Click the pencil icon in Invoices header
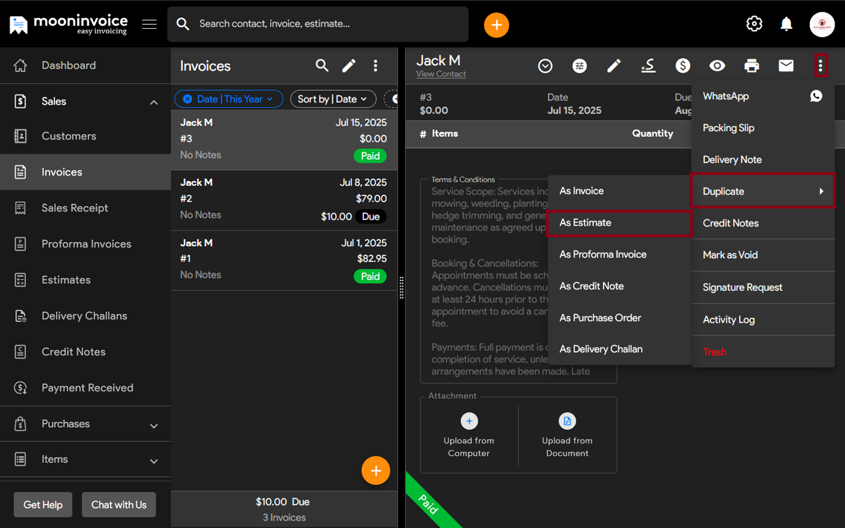 click(349, 66)
